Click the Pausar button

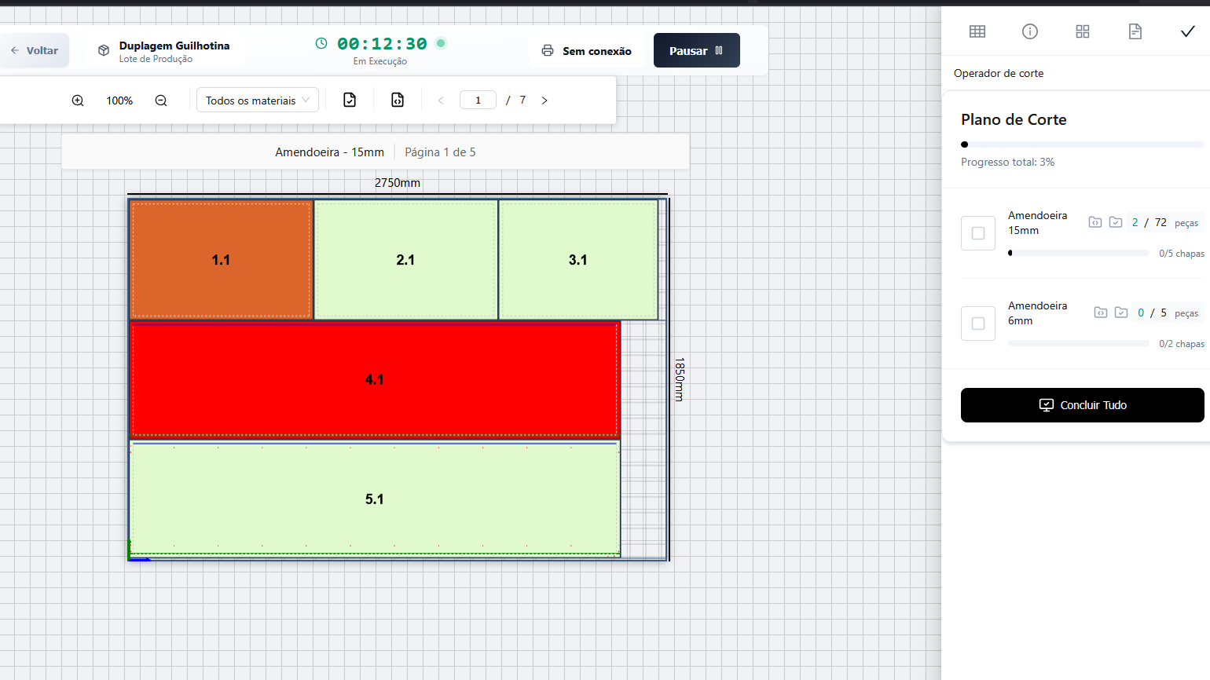pos(696,50)
